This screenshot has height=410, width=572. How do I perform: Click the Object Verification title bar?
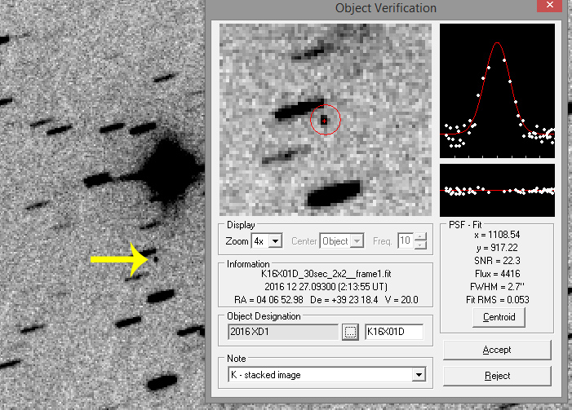click(385, 8)
